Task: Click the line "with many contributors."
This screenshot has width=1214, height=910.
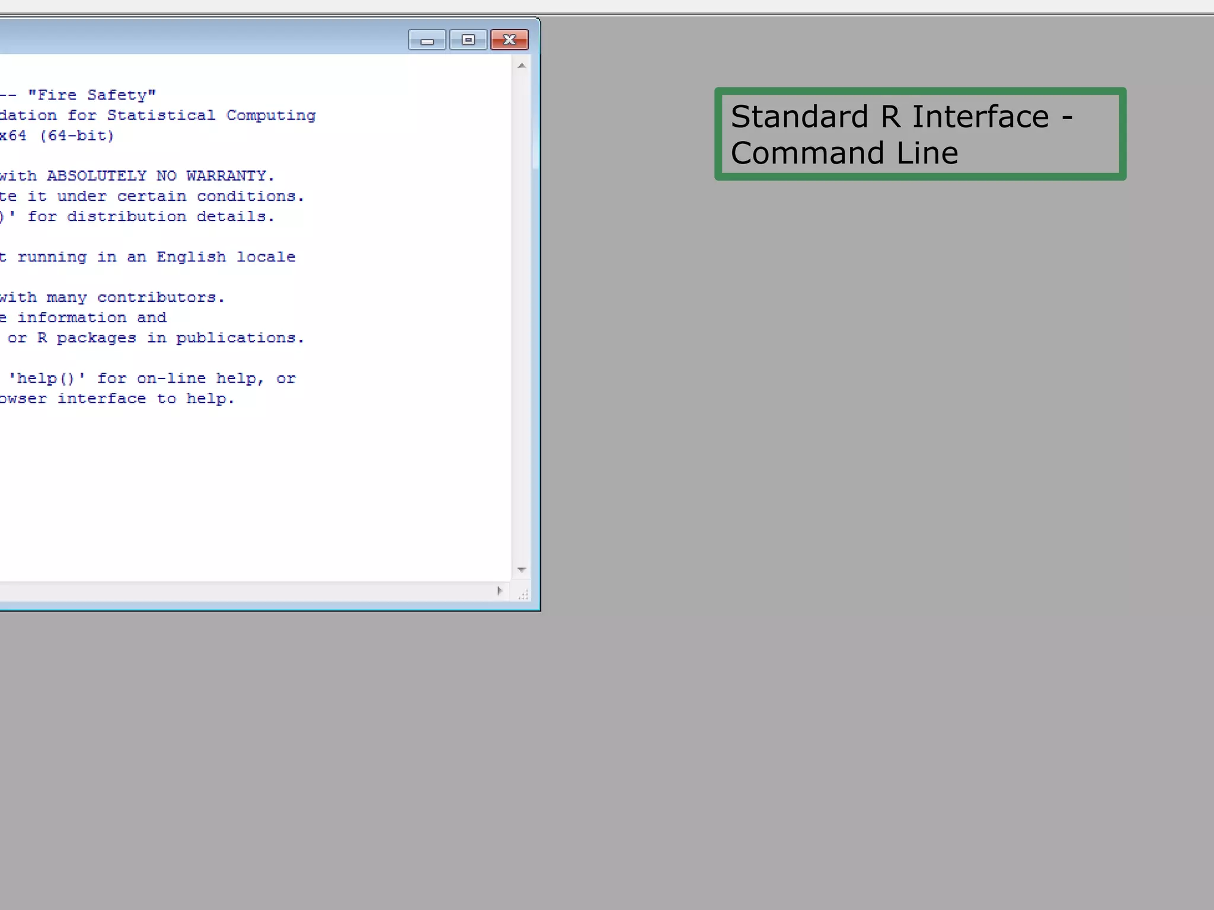Action: (x=113, y=297)
